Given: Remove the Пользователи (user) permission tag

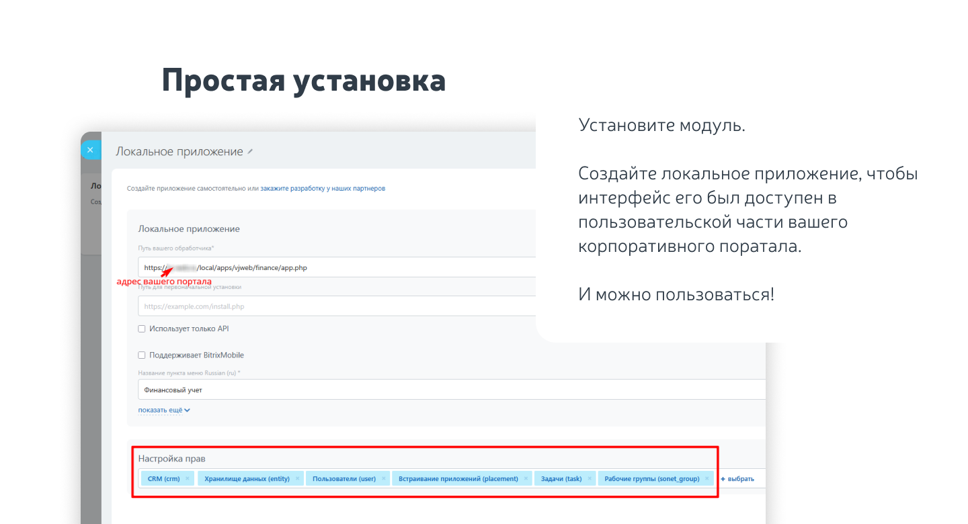Looking at the screenshot, I should [383, 479].
